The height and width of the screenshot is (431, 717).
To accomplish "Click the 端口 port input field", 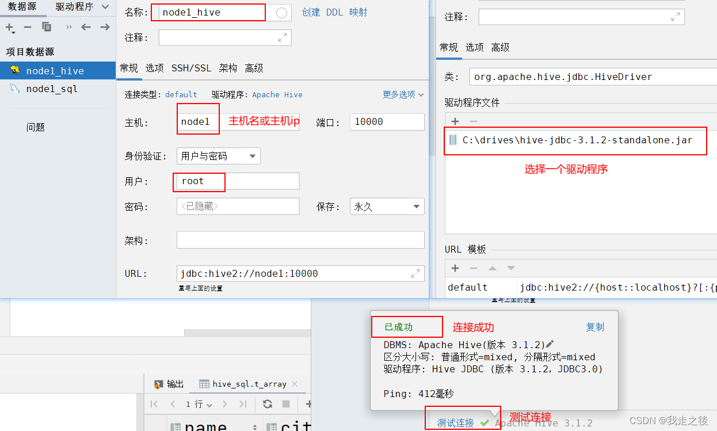I will tap(387, 122).
